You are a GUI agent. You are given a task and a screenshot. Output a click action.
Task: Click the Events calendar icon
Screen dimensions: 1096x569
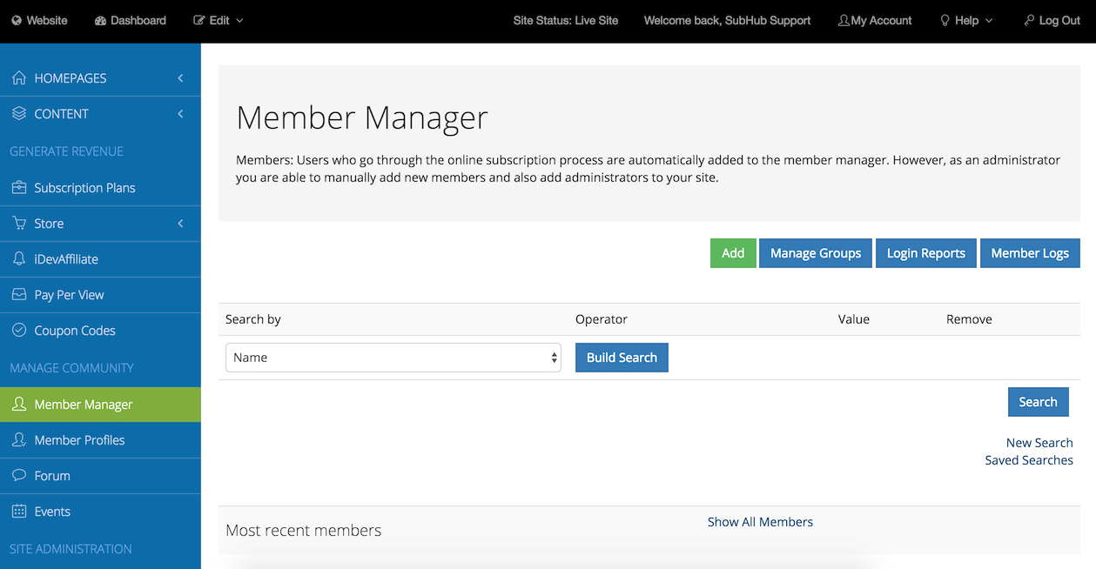coord(19,512)
